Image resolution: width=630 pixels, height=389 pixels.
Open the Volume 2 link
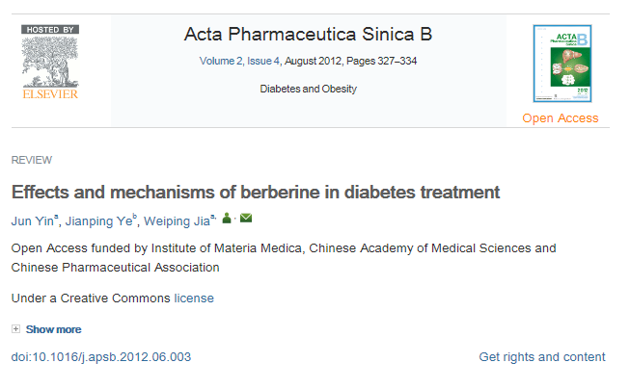coord(223,62)
